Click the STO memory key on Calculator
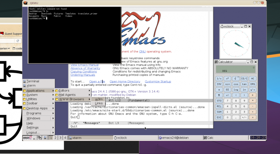The width and height of the screenshot is (280, 154). pos(219,101)
